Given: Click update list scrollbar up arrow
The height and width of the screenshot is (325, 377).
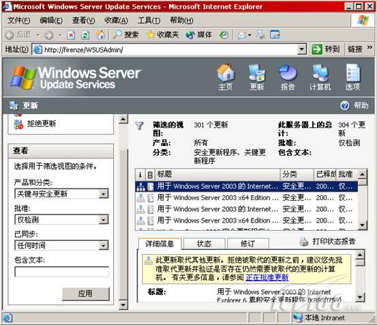Looking at the screenshot, I should tap(362, 174).
